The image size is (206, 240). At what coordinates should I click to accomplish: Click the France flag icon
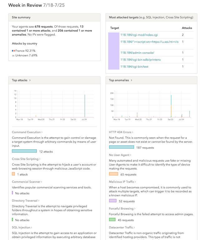point(13,51)
